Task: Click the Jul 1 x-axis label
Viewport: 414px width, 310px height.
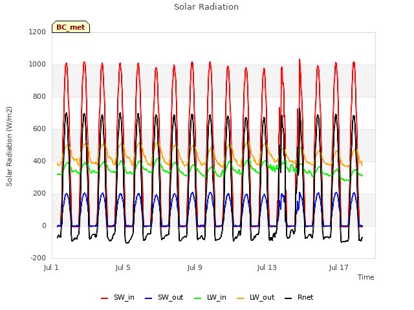Action: tap(51, 267)
